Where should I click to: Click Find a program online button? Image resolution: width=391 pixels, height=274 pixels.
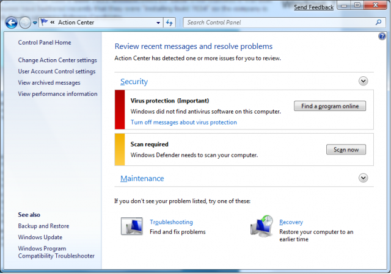pyautogui.click(x=330, y=106)
